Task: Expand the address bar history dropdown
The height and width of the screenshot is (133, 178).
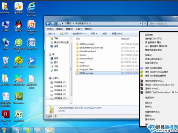Action: (x=141, y=23)
